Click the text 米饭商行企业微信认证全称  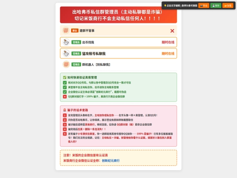[x=82, y=160]
